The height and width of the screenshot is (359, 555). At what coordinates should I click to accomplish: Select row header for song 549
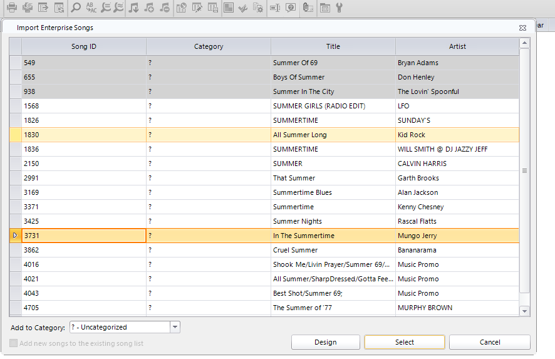pos(16,63)
